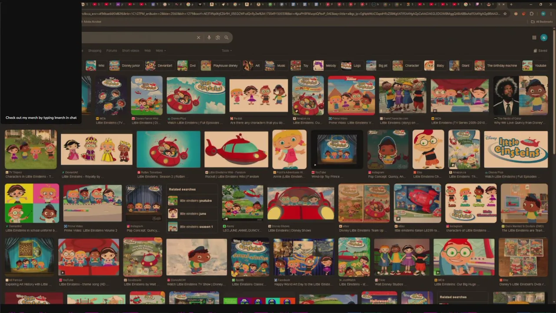Viewport: 556px width, 313px height.
Task: Open Little Einsteins Royalty DeviantArt image
Action: tap(96, 150)
